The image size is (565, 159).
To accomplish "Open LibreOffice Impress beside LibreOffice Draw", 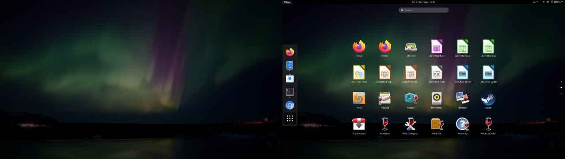I will [x=384, y=74].
